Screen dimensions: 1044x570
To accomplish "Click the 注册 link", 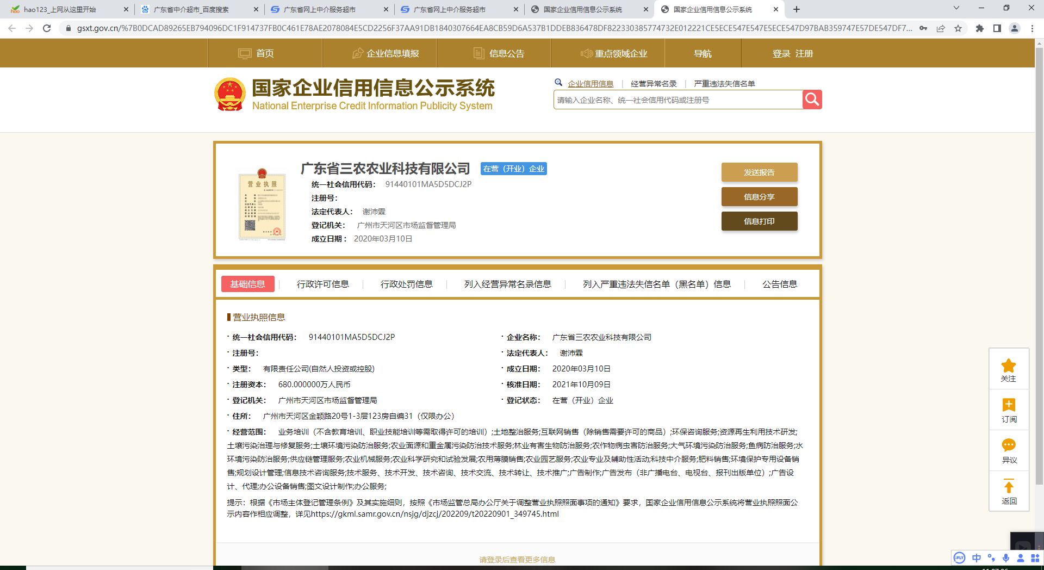I will tap(804, 53).
